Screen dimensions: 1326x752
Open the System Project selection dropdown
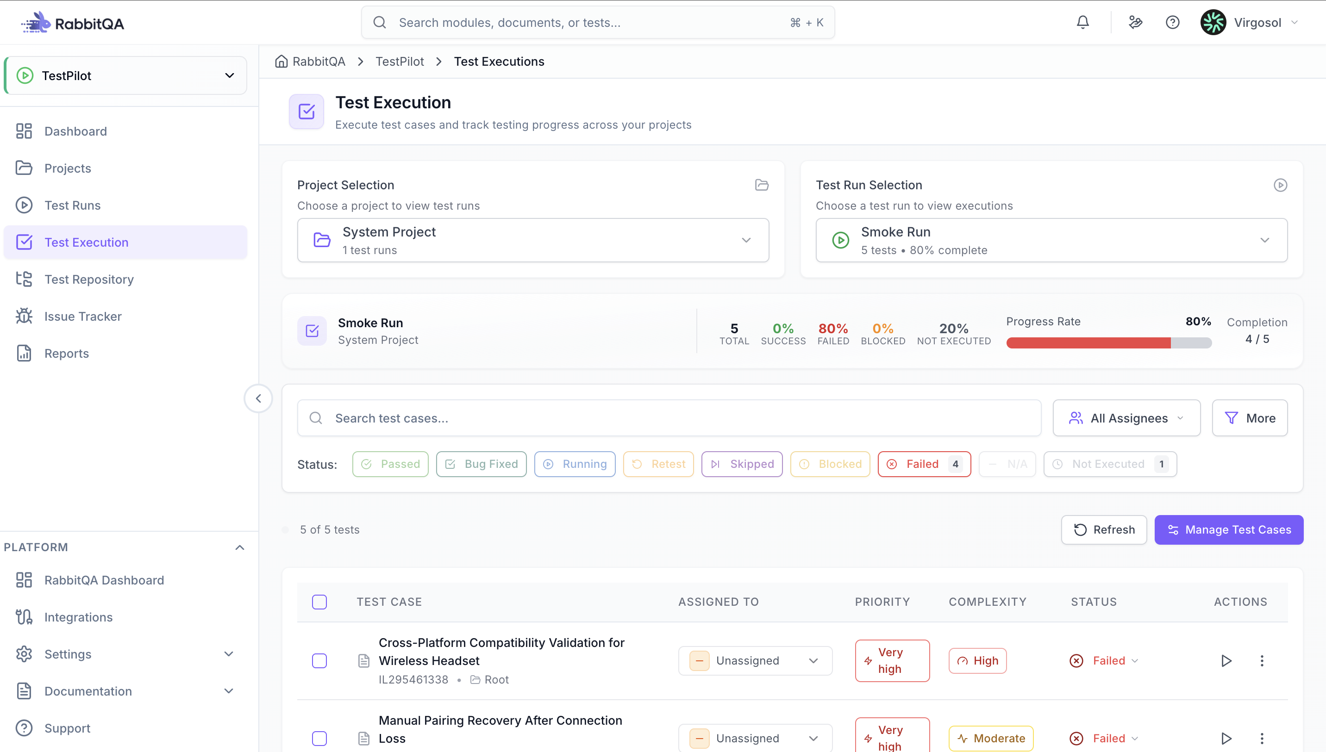click(x=533, y=240)
